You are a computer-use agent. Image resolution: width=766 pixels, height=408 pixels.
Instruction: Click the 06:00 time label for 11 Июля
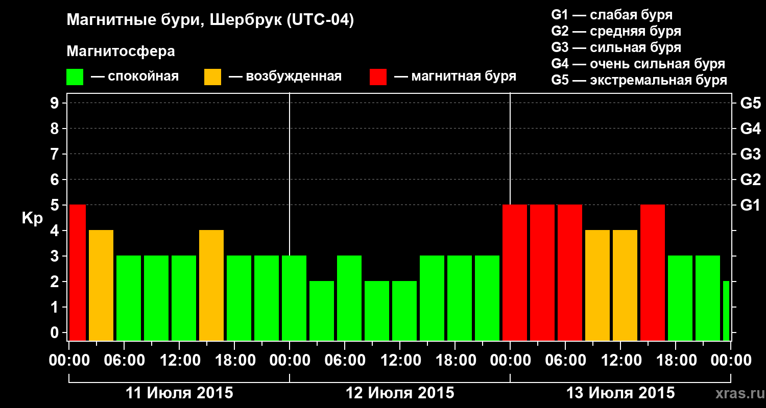point(124,360)
